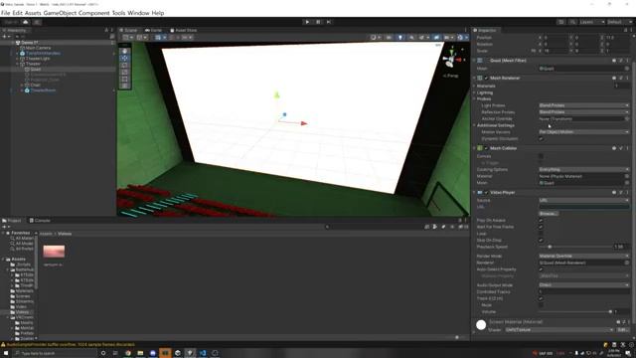
Task: Click the Screen Material preview sphere
Action: (481, 325)
